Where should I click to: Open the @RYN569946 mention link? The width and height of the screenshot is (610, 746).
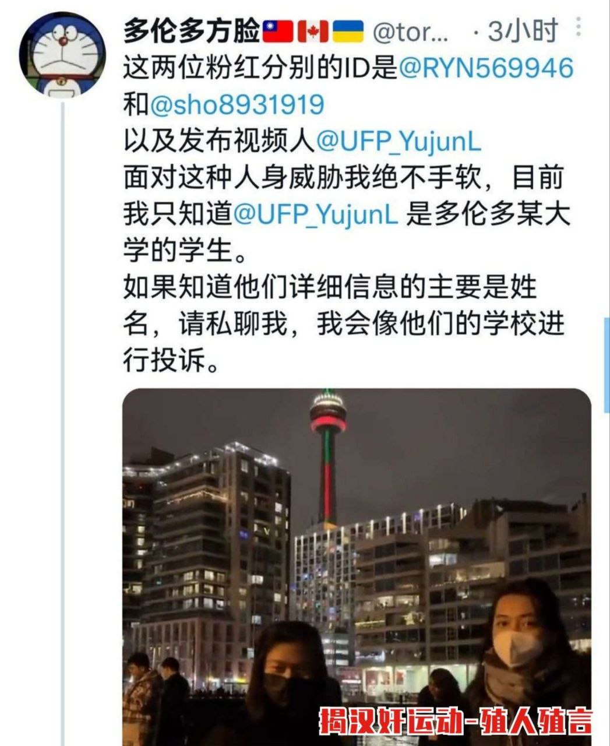[x=486, y=68]
